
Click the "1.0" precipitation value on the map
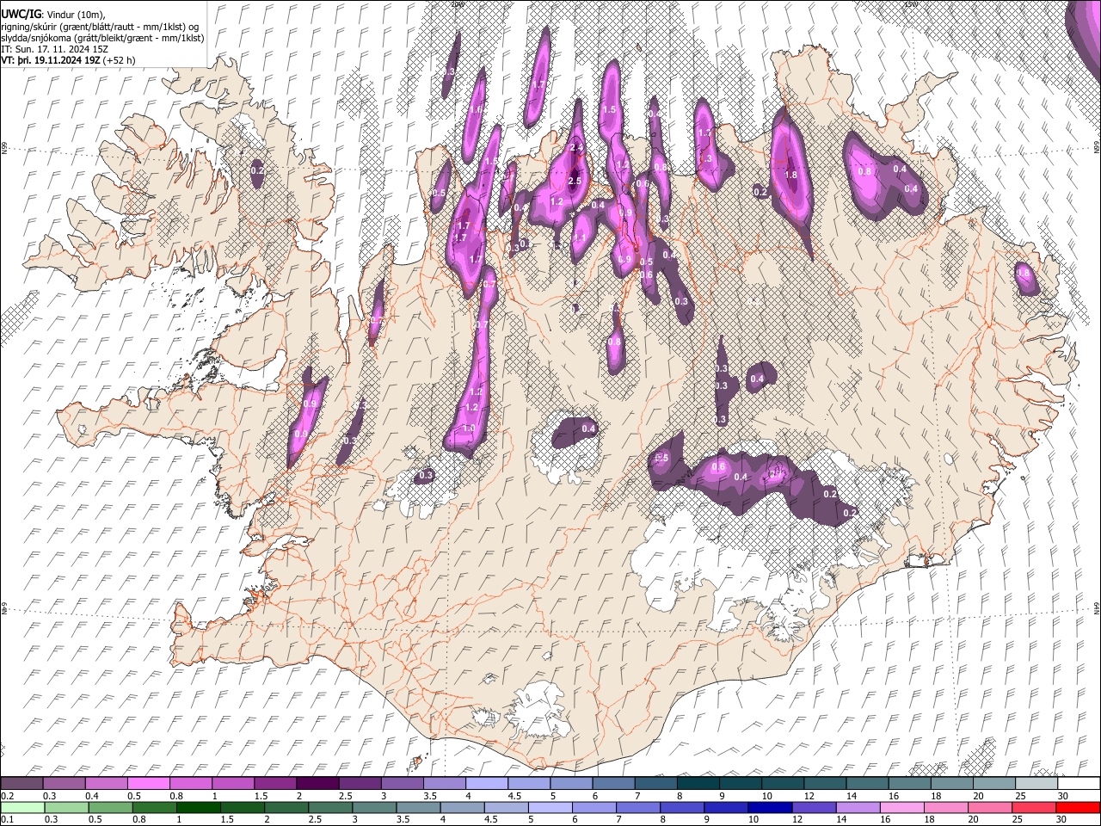469,428
